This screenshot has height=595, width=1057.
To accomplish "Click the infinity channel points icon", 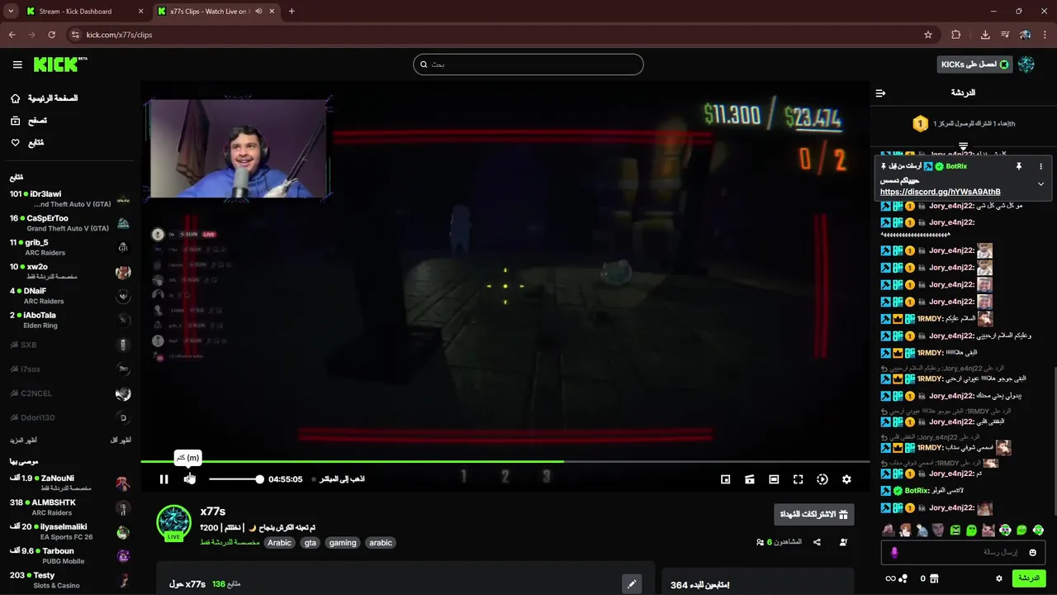I will click(x=896, y=578).
